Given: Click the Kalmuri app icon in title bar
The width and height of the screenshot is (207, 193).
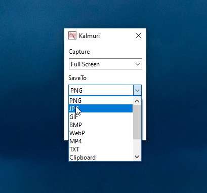Looking at the screenshot, I should (x=72, y=35).
